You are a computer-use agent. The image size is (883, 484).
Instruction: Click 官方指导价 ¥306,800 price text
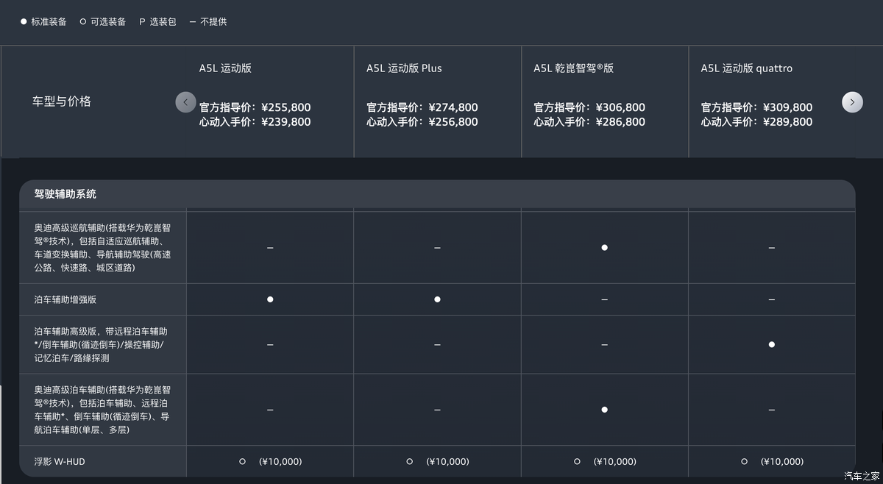(589, 107)
